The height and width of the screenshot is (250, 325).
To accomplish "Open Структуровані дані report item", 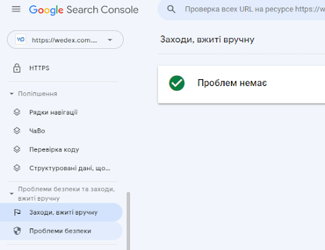I will pyautogui.click(x=62, y=168).
